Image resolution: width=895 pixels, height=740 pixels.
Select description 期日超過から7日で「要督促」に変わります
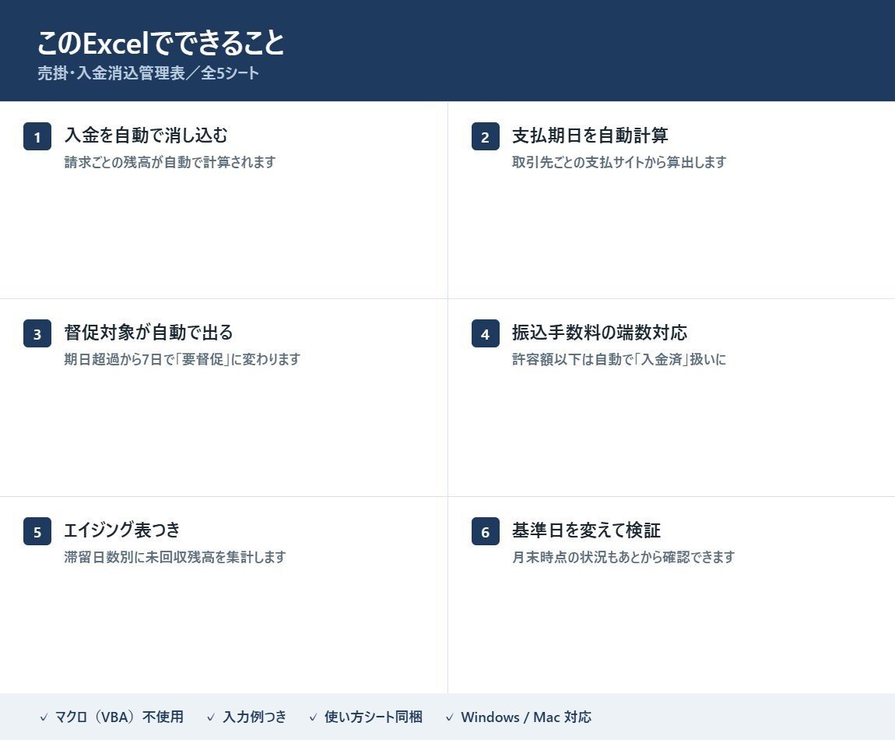(182, 359)
